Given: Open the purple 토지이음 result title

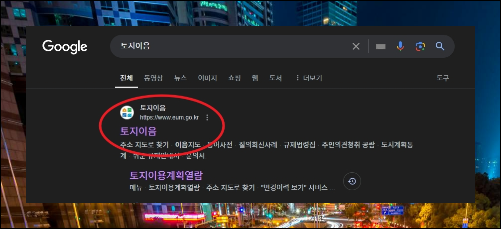Looking at the screenshot, I should [138, 131].
